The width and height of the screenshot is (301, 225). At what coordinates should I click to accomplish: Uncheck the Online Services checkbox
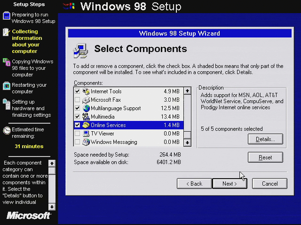coord(77,125)
